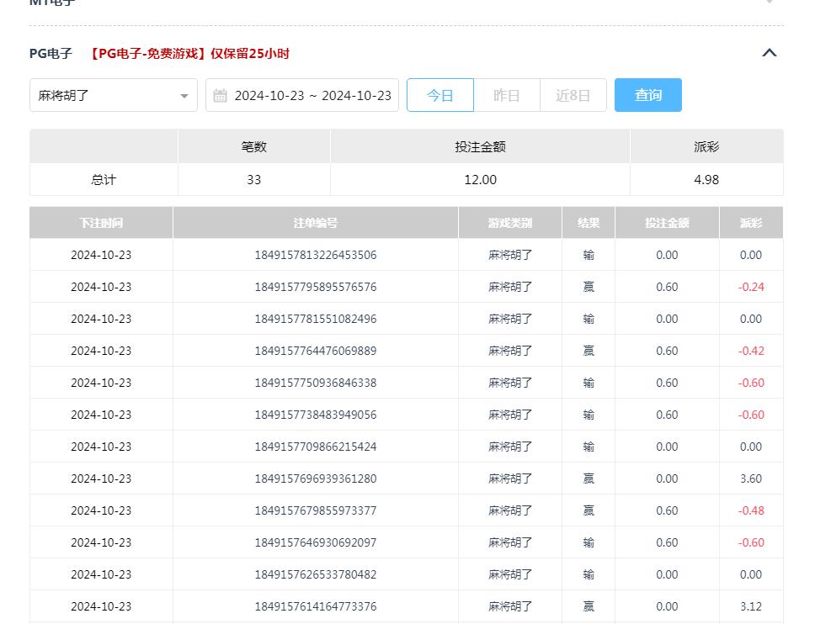Open the 【PG电子-免费游戏】仅保留25小时 link
The height and width of the screenshot is (624, 815).
tap(187, 53)
